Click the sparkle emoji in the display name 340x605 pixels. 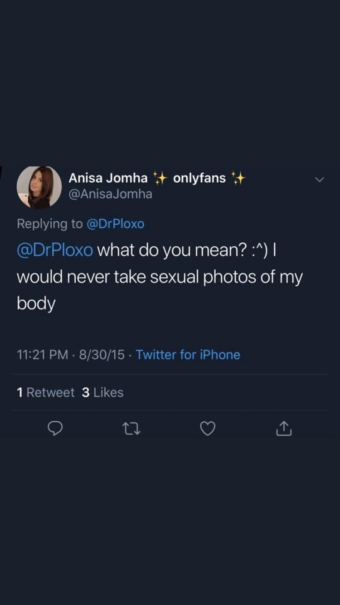coord(162,178)
